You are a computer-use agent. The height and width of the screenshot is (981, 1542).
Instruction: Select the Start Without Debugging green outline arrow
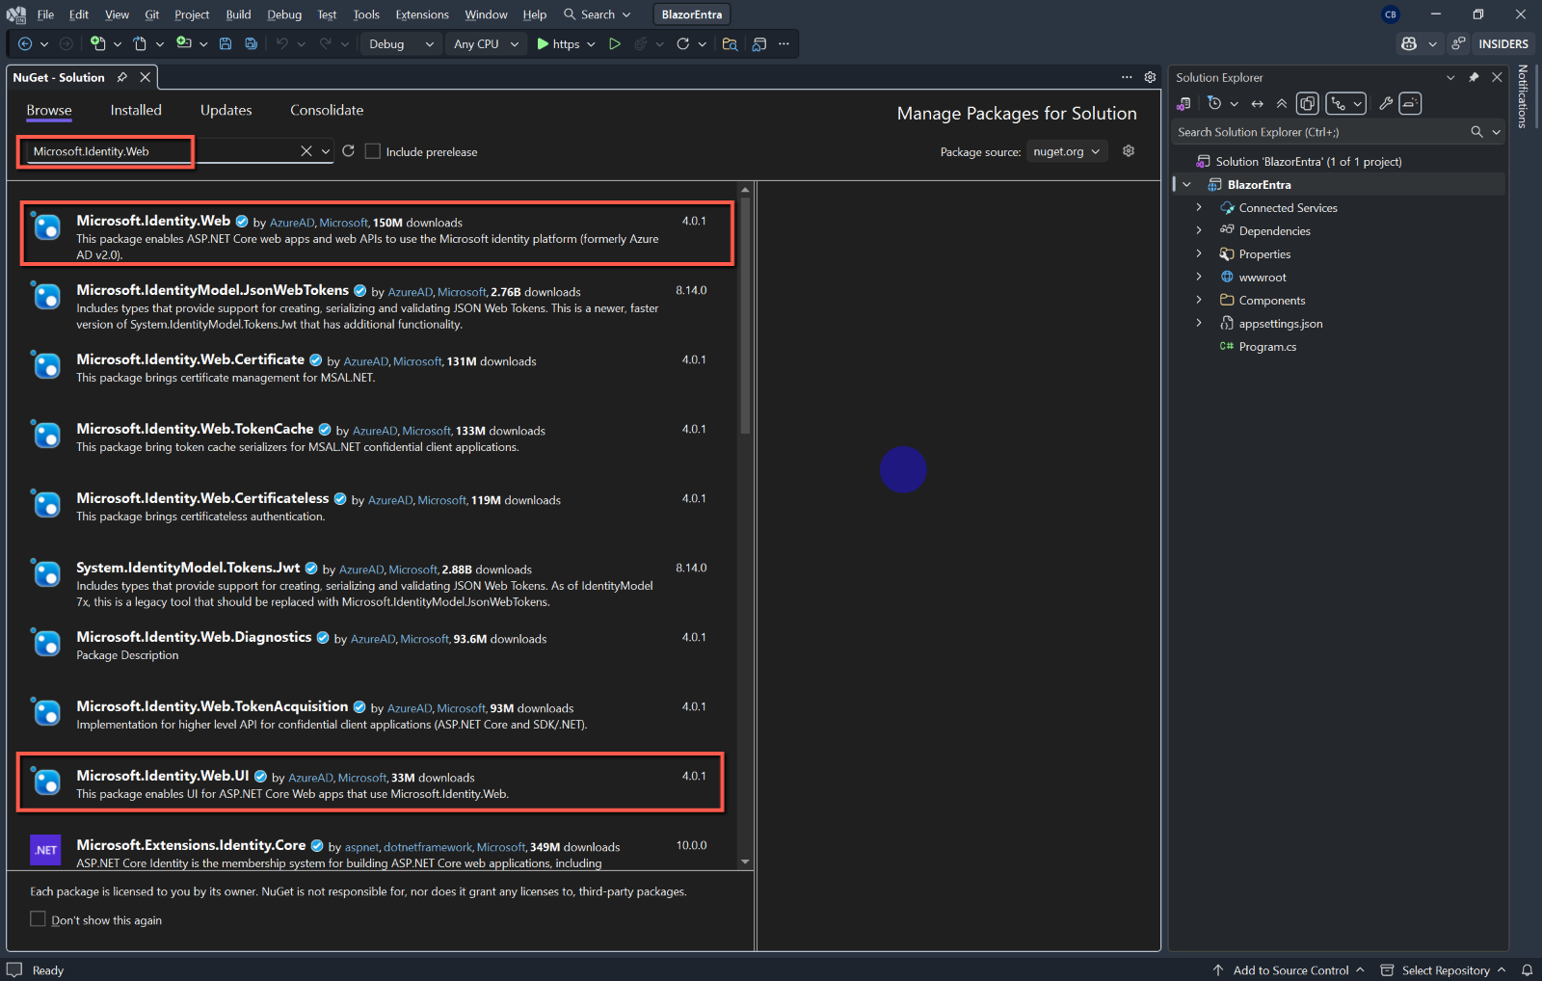(615, 43)
